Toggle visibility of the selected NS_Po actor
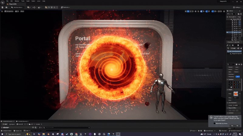This screenshot has height=136, width=243. pos(227,32)
